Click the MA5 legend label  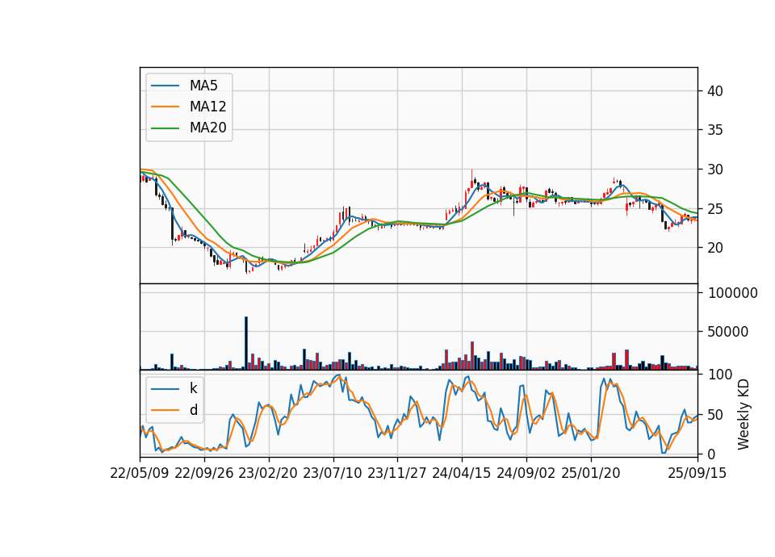tap(203, 86)
